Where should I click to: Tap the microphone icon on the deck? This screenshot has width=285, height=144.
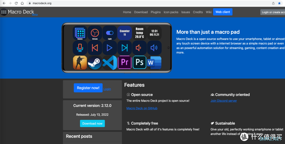(x=80, y=48)
